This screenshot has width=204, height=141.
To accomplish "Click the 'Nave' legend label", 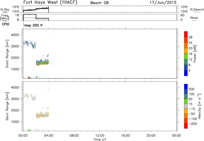I will [194, 18].
